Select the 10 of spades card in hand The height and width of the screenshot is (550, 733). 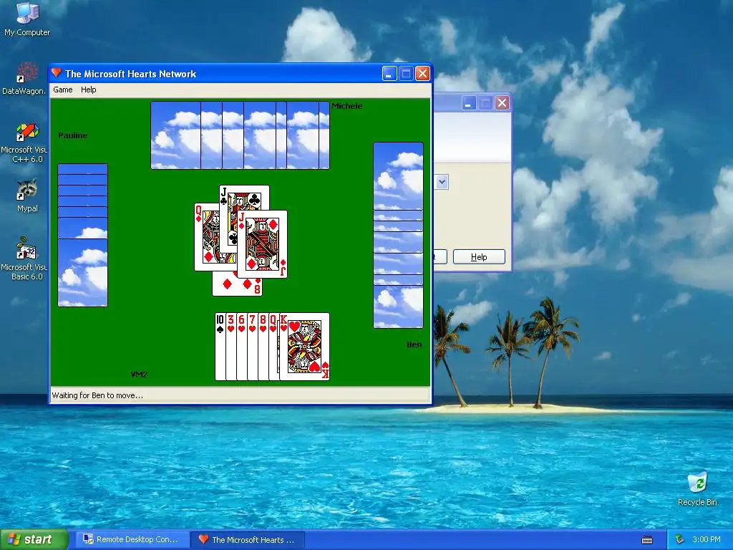pyautogui.click(x=220, y=347)
